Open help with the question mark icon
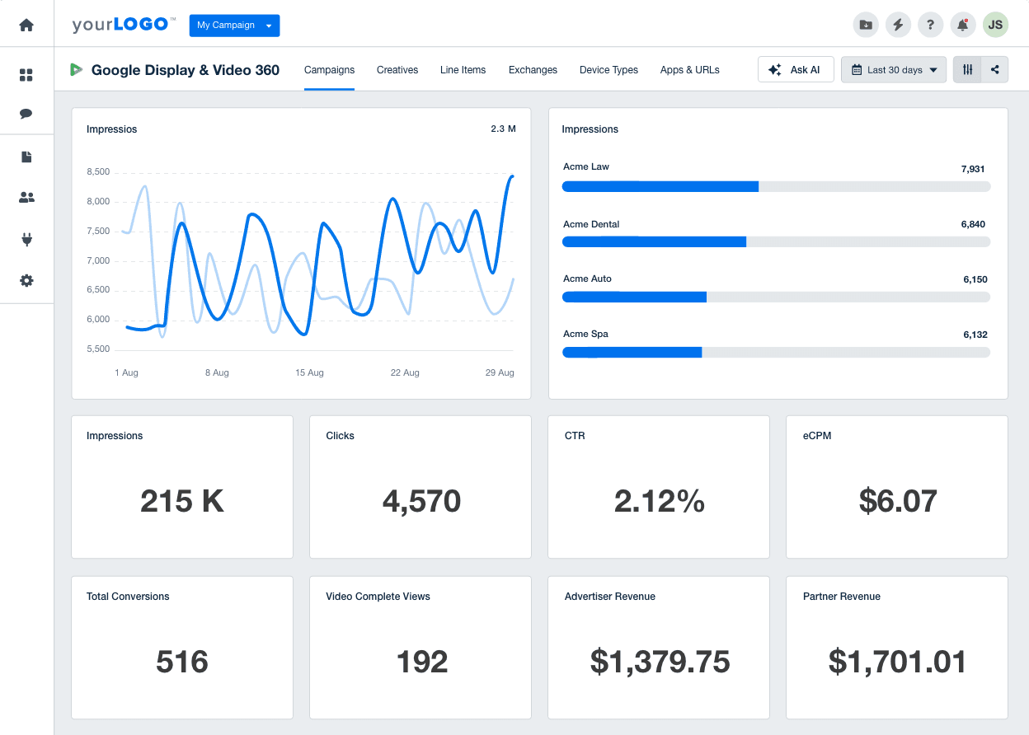Image resolution: width=1029 pixels, height=735 pixels. click(930, 25)
